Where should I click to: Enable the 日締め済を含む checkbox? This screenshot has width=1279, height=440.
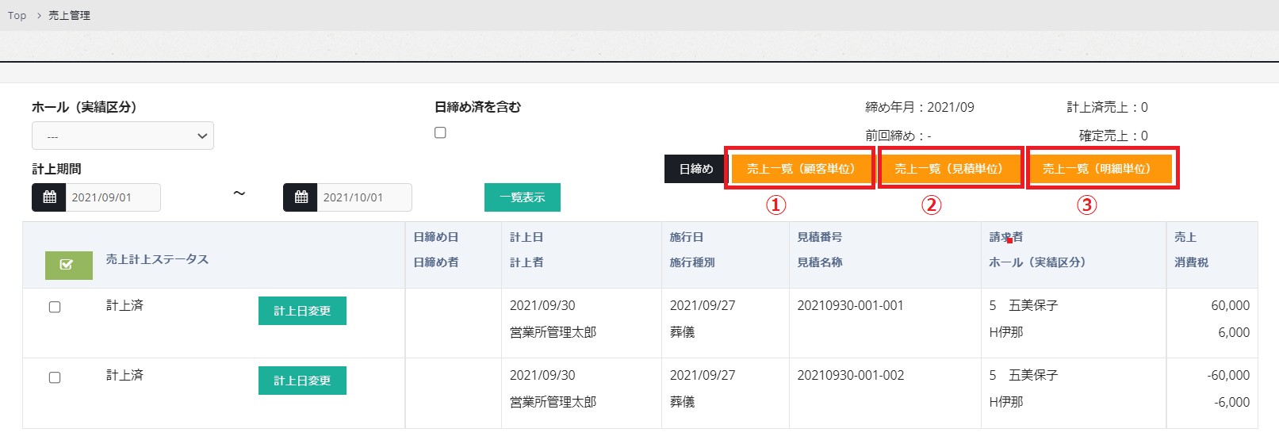click(x=440, y=132)
